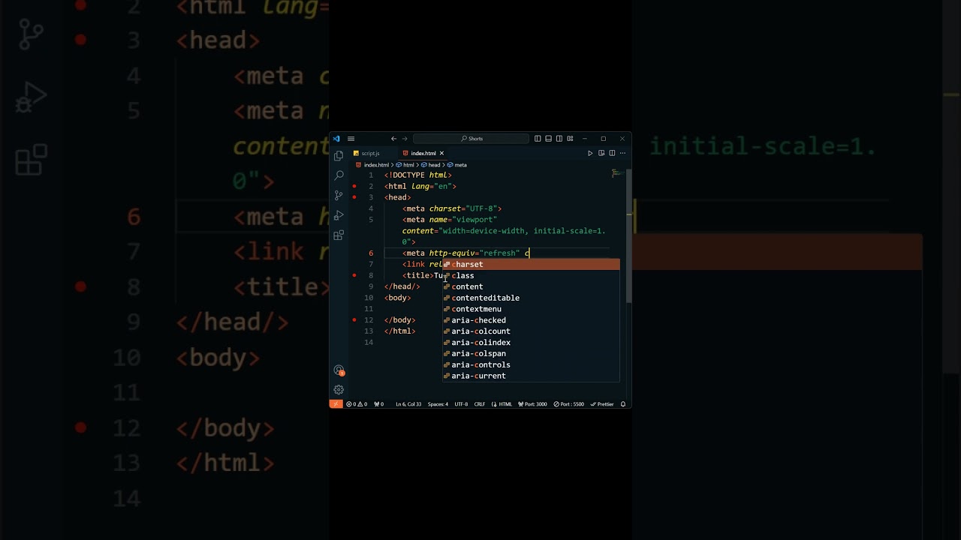Select the contextmenu suggestion
This screenshot has width=961, height=540.
(x=531, y=309)
